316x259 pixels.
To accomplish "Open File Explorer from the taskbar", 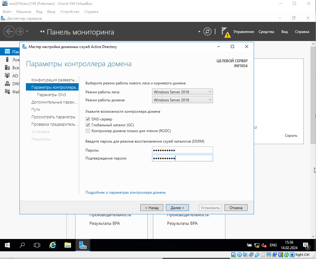I will pos(68,245).
